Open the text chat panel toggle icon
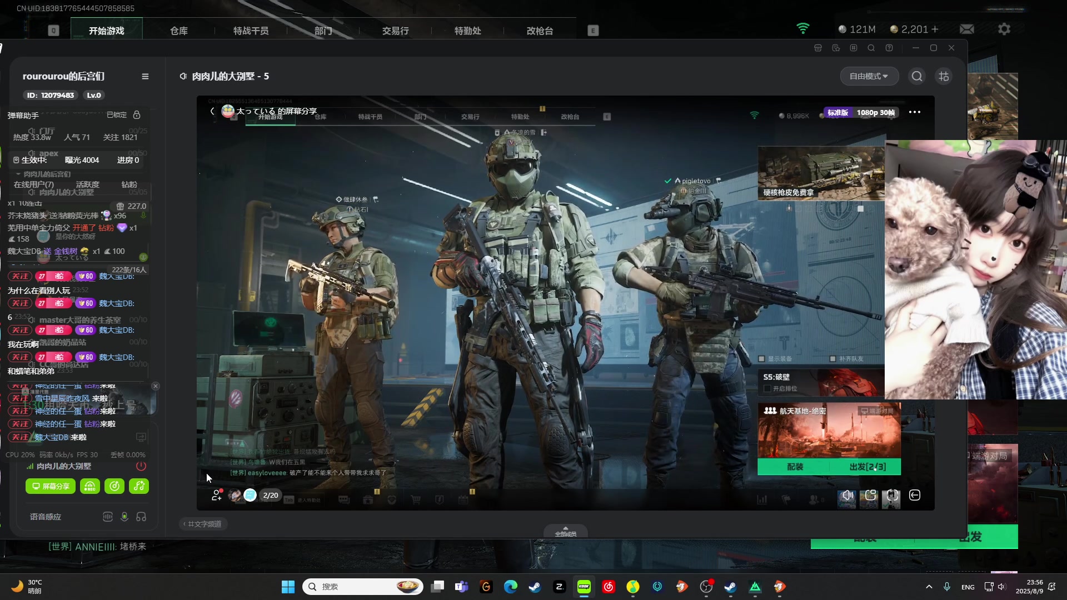Screen dimensions: 1067x600 944,76
